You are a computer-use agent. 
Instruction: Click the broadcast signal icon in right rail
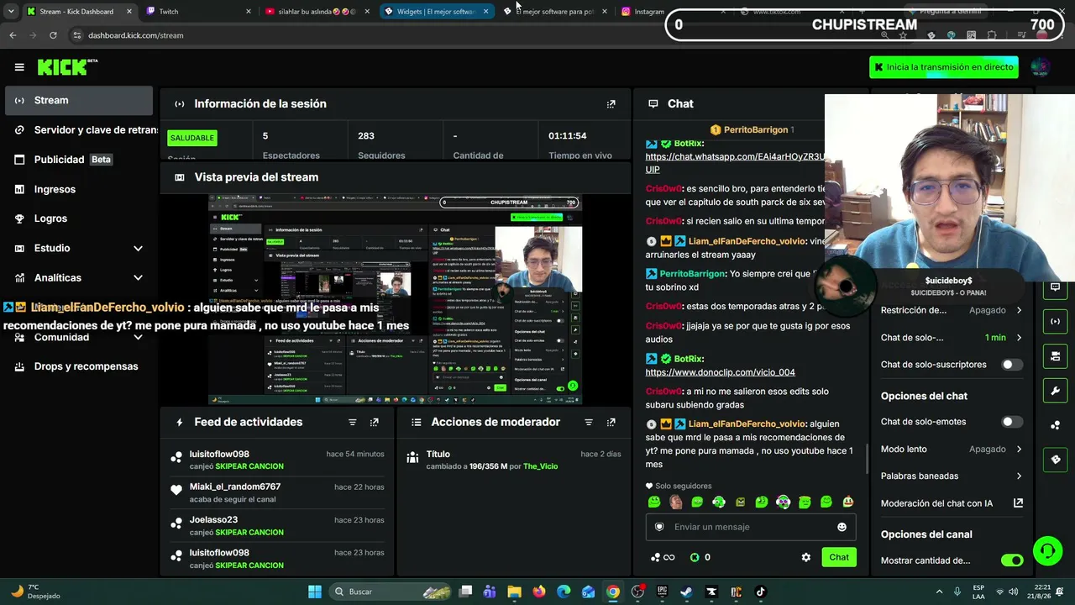1056,322
